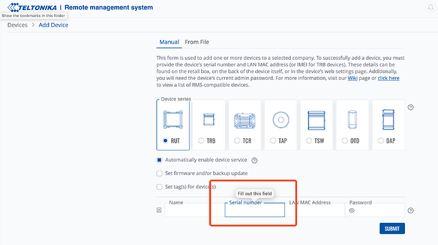This screenshot has width=438, height=245.
Task: Check Set tag(s) for device(s)
Action: point(159,187)
